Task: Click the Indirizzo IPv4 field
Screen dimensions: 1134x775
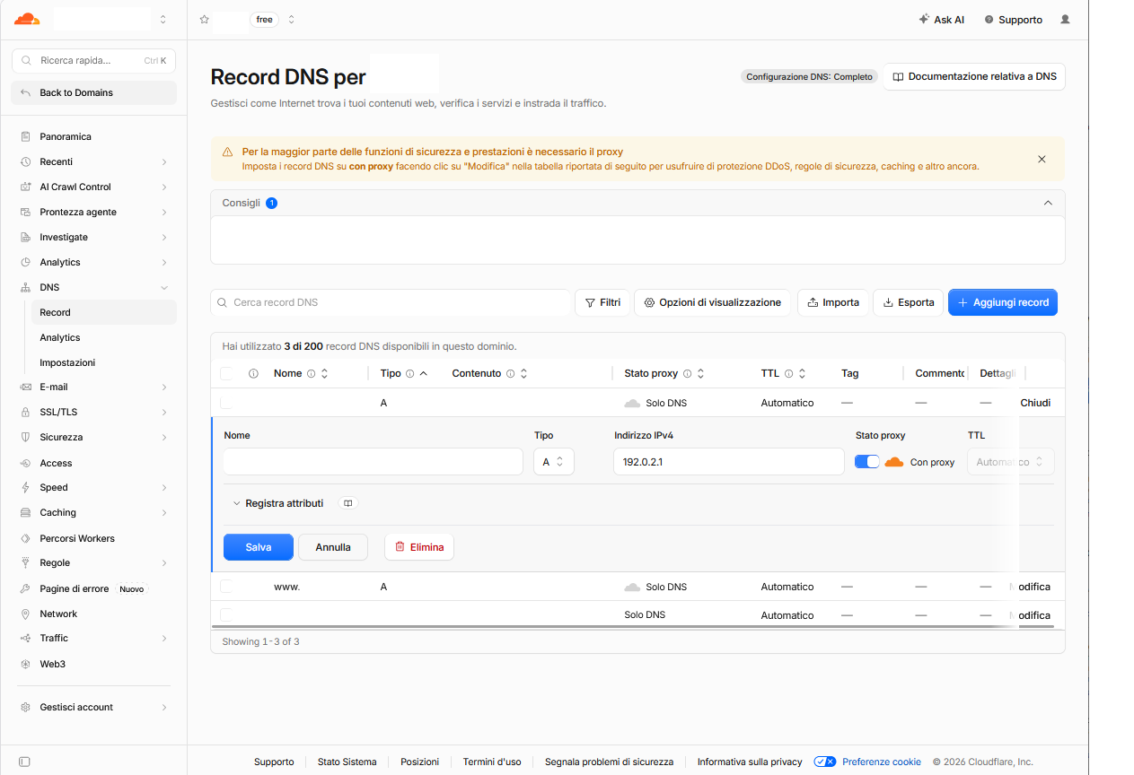Action: [729, 462]
